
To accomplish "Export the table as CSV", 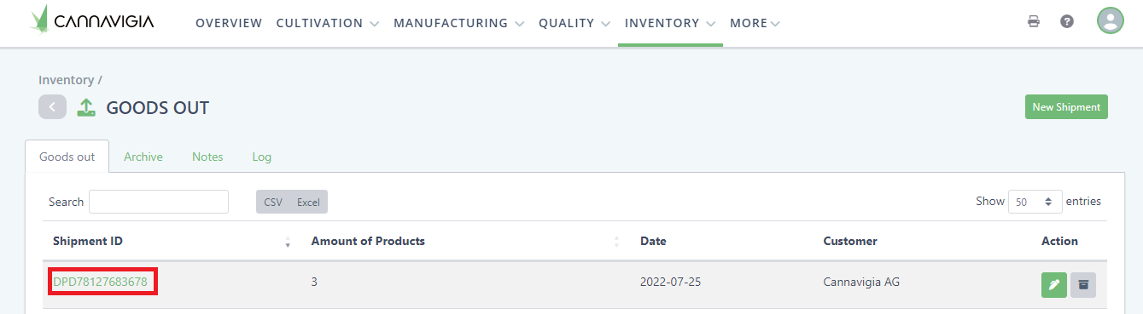I will point(273,202).
